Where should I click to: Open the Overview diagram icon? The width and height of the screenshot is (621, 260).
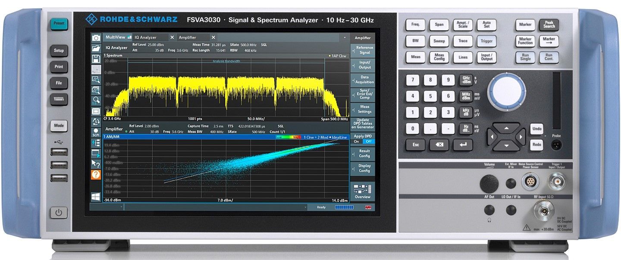click(362, 192)
